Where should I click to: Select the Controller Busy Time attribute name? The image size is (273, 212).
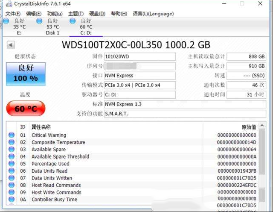(54, 200)
